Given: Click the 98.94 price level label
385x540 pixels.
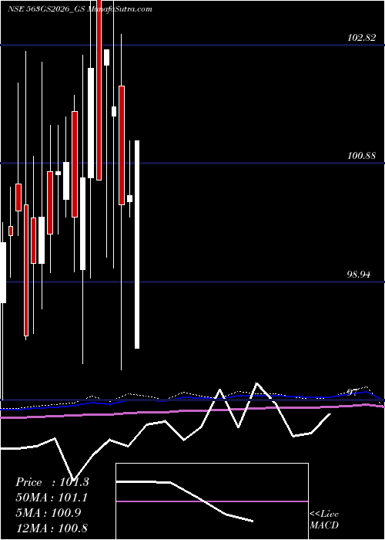Looking at the screenshot, I should [x=358, y=275].
